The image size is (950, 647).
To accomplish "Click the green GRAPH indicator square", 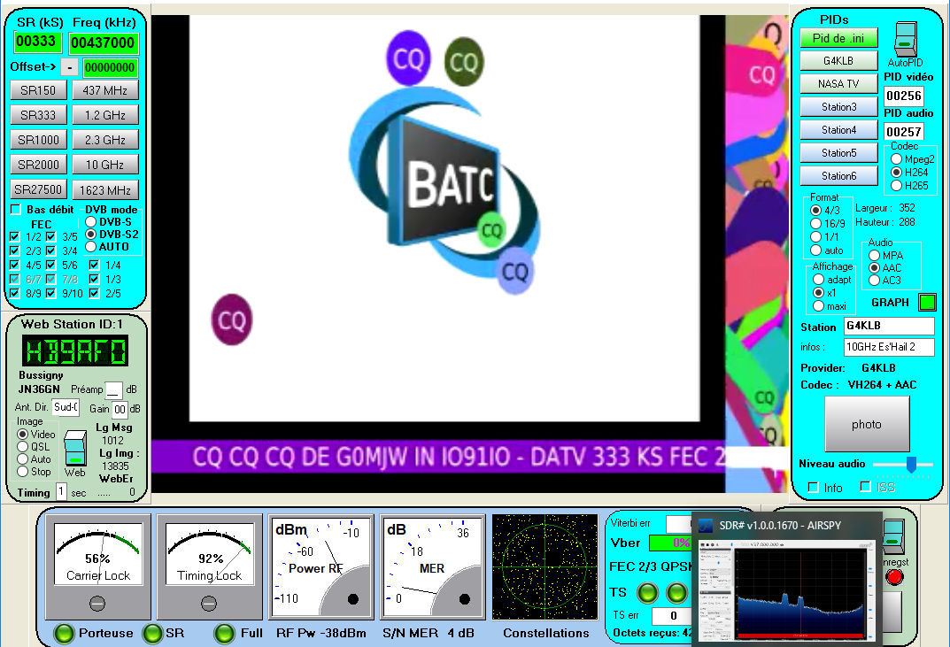I will pyautogui.click(x=926, y=303).
